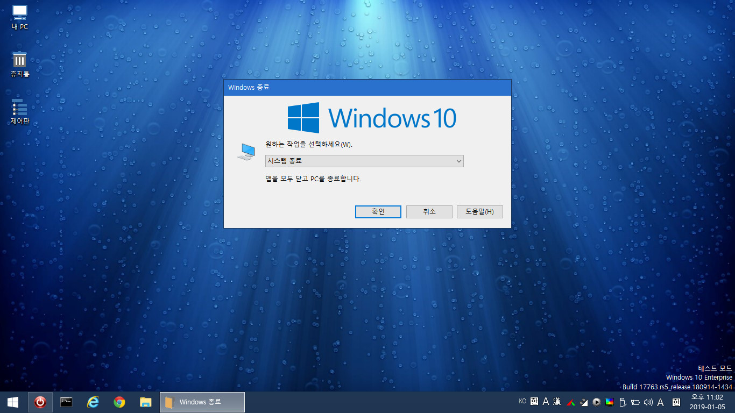Image resolution: width=735 pixels, height=413 pixels.
Task: Click the battery power plug tray icon
Action: pos(635,402)
